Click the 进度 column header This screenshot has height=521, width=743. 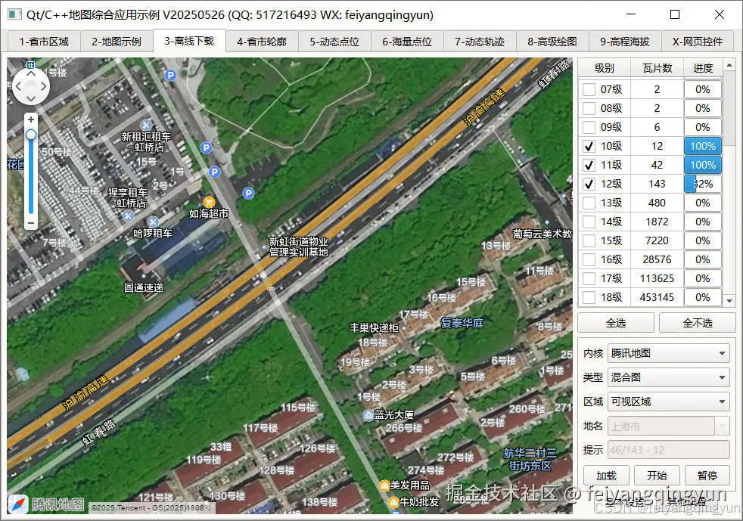pos(703,68)
